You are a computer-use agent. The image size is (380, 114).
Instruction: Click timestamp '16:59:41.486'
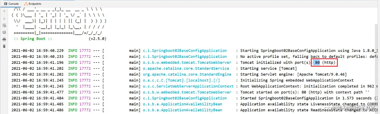pos(50,110)
